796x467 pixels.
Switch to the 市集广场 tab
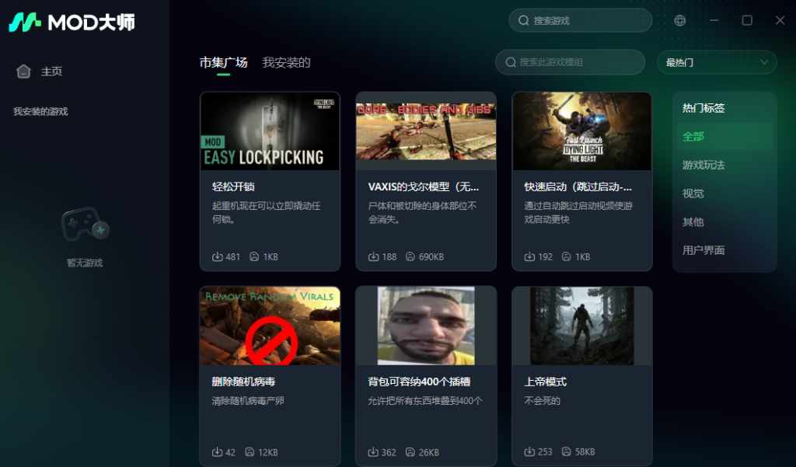point(223,62)
